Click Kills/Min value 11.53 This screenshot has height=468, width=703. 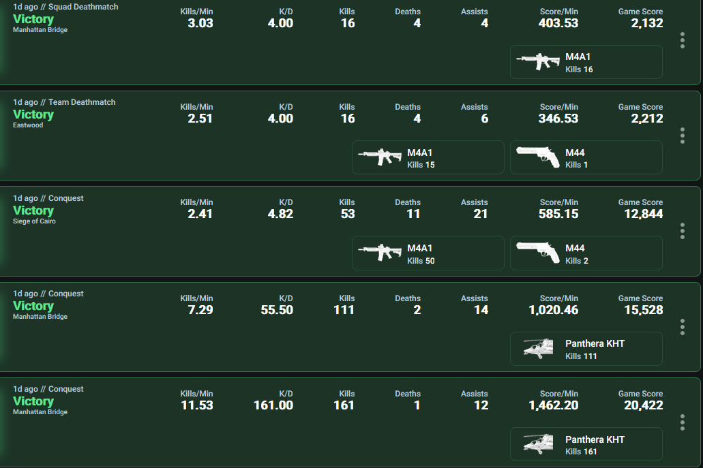[x=197, y=405]
